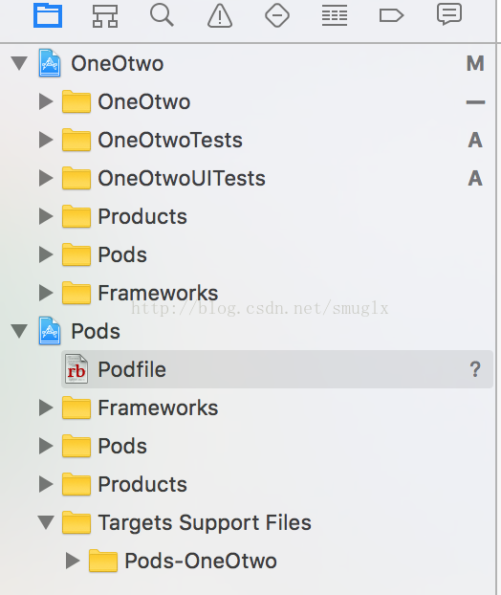
Task: Collapse the OneOtwo project root
Action: [19, 63]
